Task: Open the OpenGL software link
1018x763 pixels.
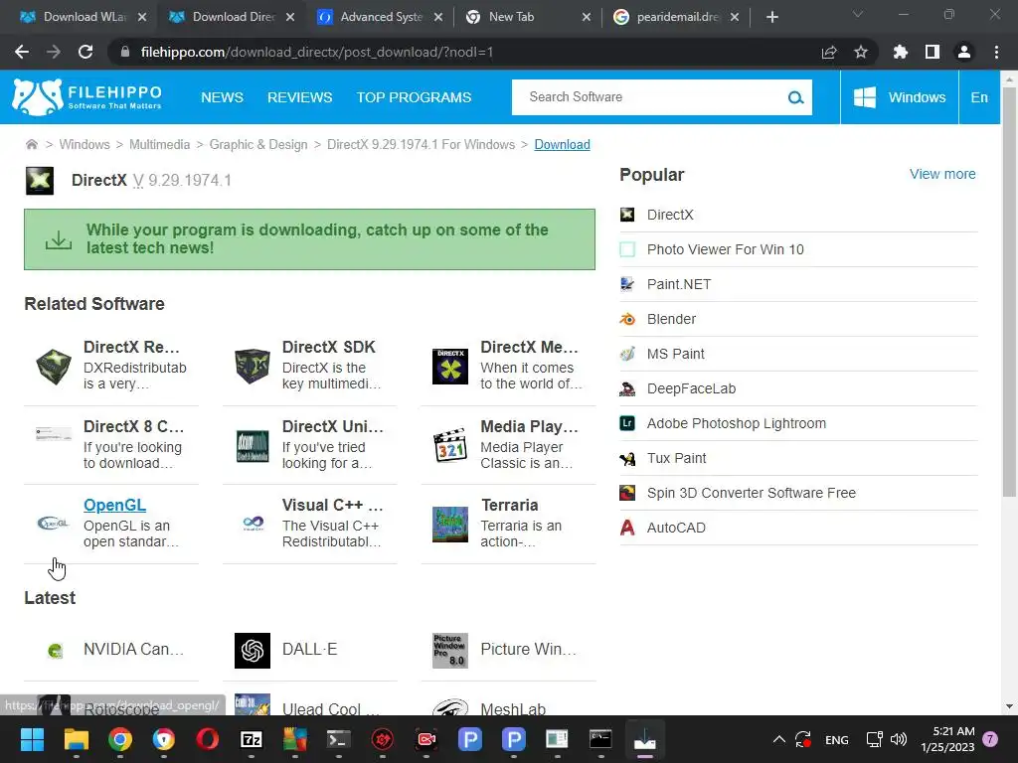Action: (115, 505)
